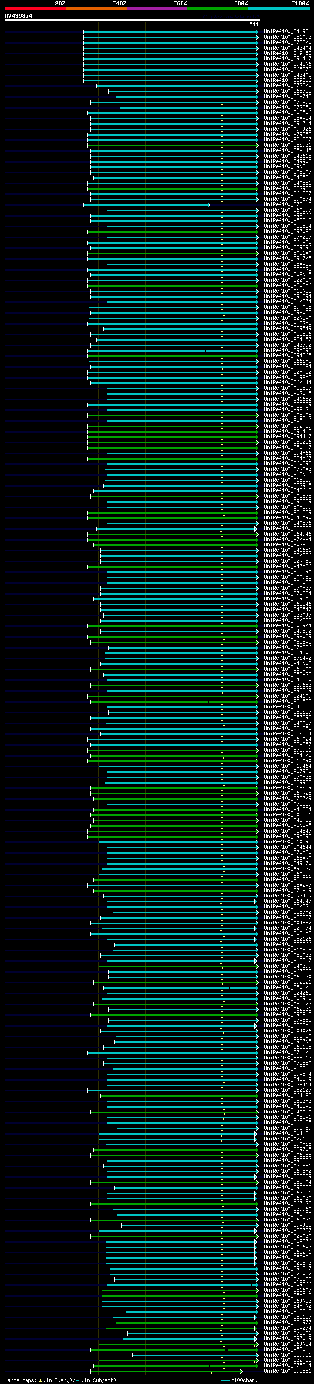Select label UniRef100_C0PFZ6
The image size is (314, 1384).
pyautogui.click(x=288, y=1241)
